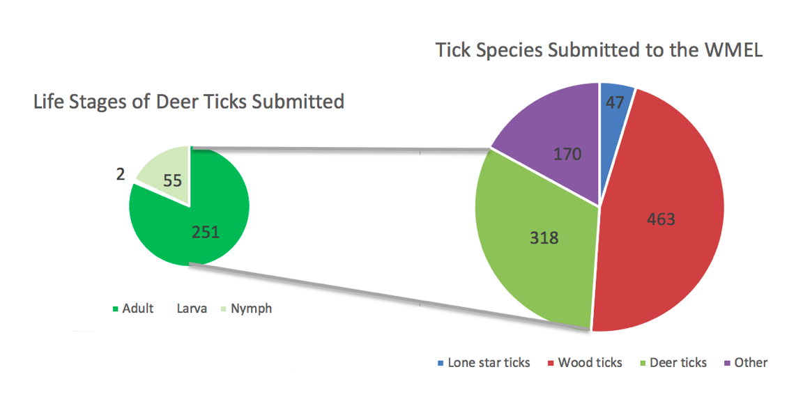
Task: Click the data label 2 for Larva
Action: (121, 175)
